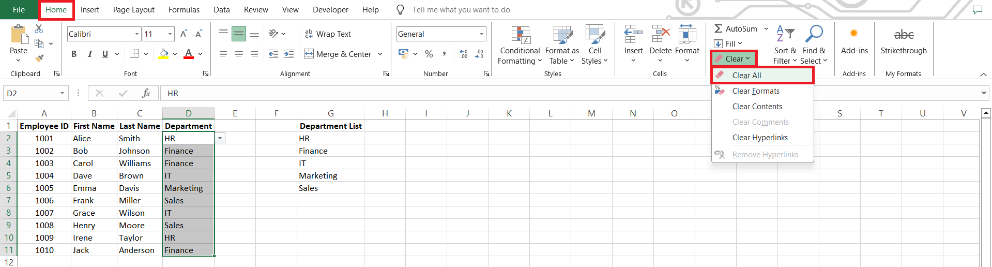Increase indent in the Alignment group
This screenshot has width=992, height=267.
pos(289,54)
